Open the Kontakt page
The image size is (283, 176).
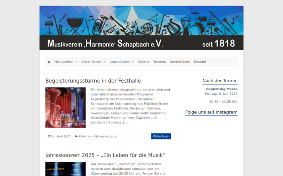200,62
